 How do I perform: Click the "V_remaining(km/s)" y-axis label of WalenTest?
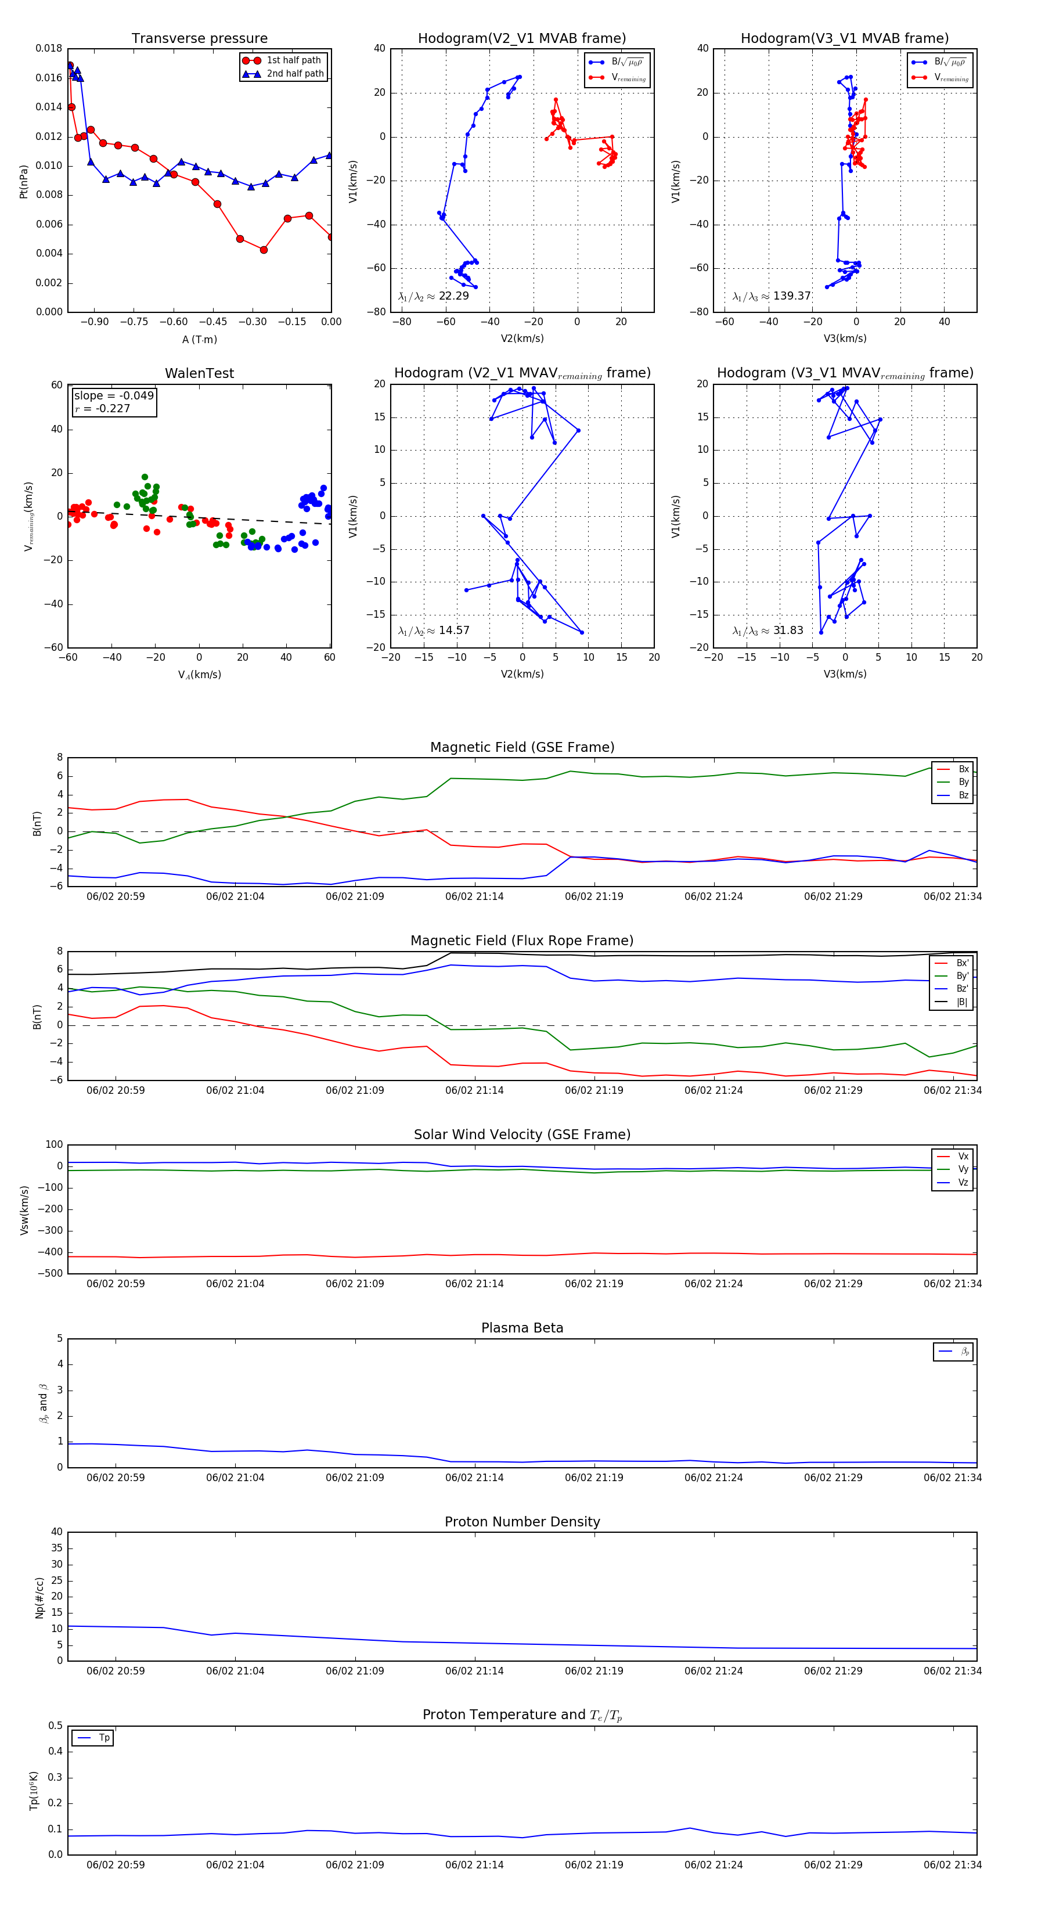pyautogui.click(x=29, y=516)
